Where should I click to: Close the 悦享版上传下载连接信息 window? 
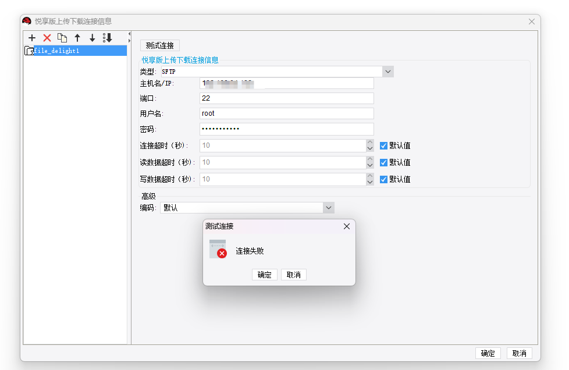(532, 22)
